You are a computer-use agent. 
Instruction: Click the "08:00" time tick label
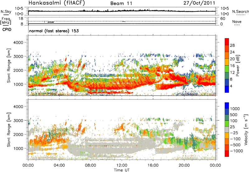[x=91, y=165]
